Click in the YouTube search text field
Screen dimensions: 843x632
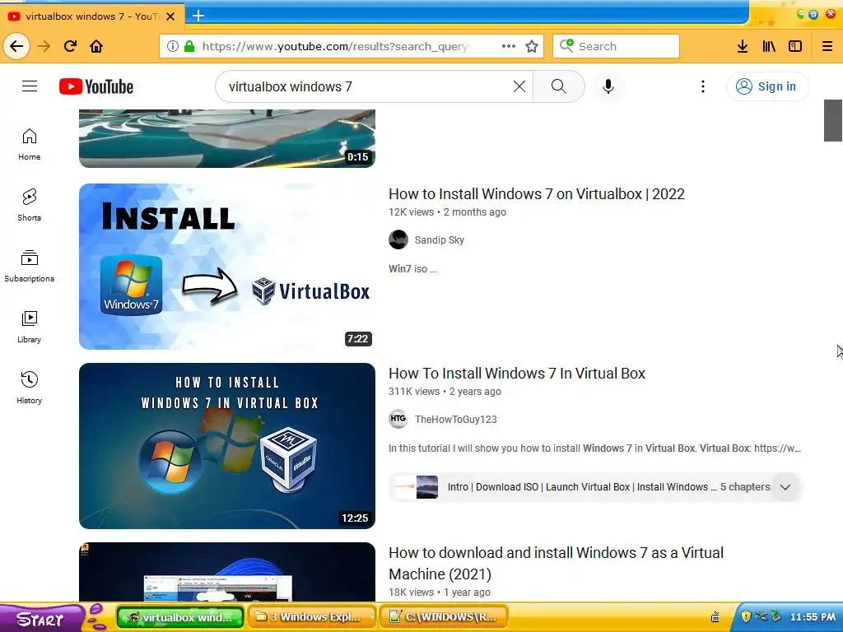pyautogui.click(x=366, y=86)
